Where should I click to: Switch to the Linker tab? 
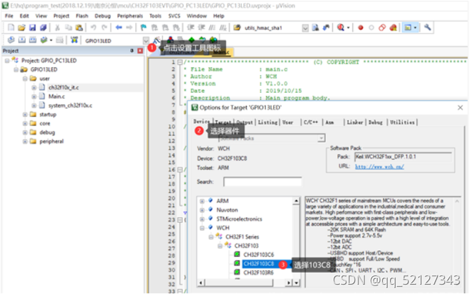point(355,122)
